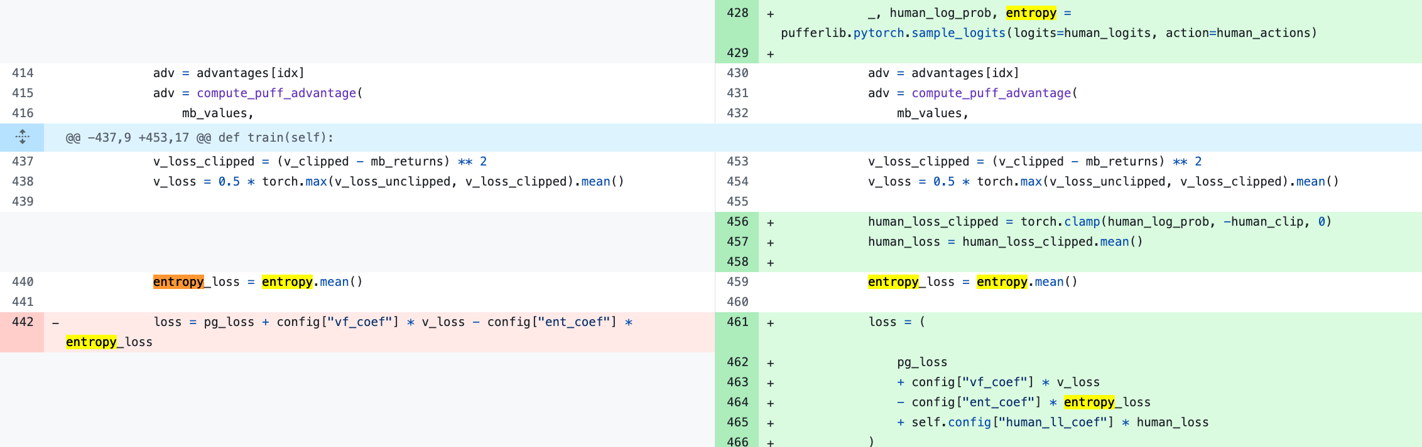Select right line number 461
Viewport: 1422px width, 447px height.
pos(737,322)
